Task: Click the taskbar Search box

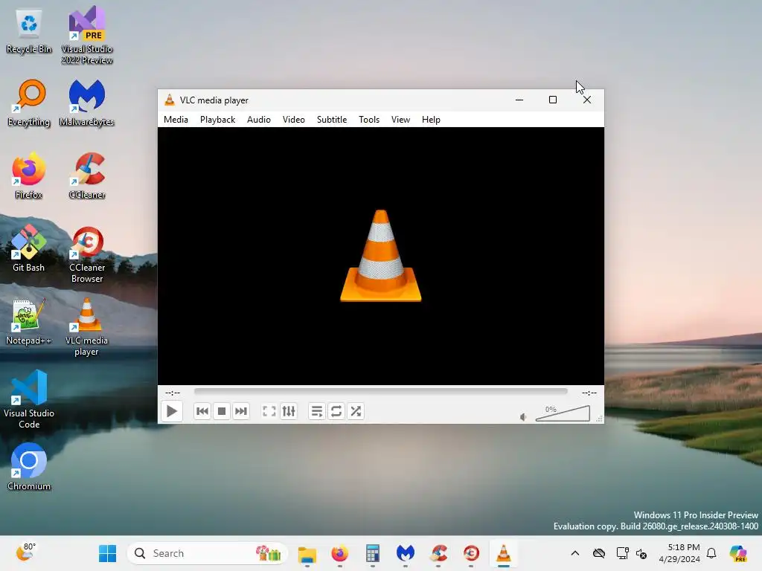Action: 208,553
